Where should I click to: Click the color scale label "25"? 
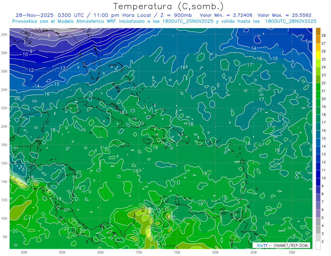[324, 59]
